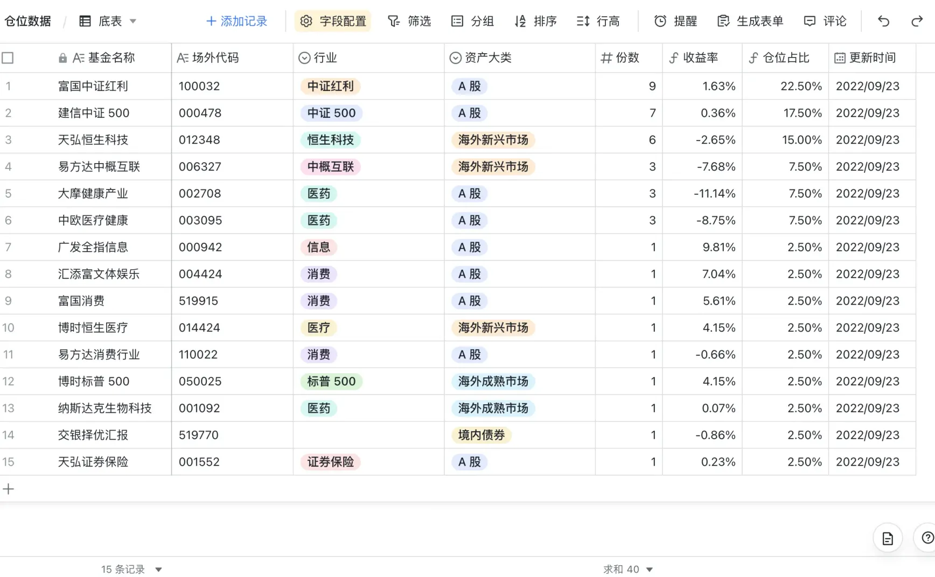935x577 pixels.
Task: Click the plus icon to add row
Action: (8, 489)
